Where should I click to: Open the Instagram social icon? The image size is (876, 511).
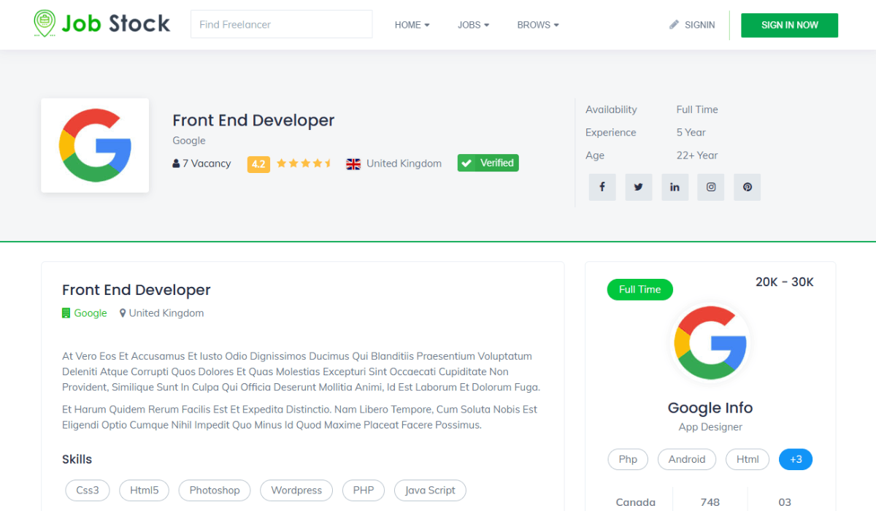tap(711, 187)
